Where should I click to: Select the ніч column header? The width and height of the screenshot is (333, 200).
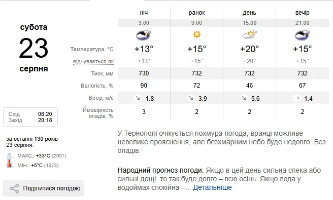point(144,13)
